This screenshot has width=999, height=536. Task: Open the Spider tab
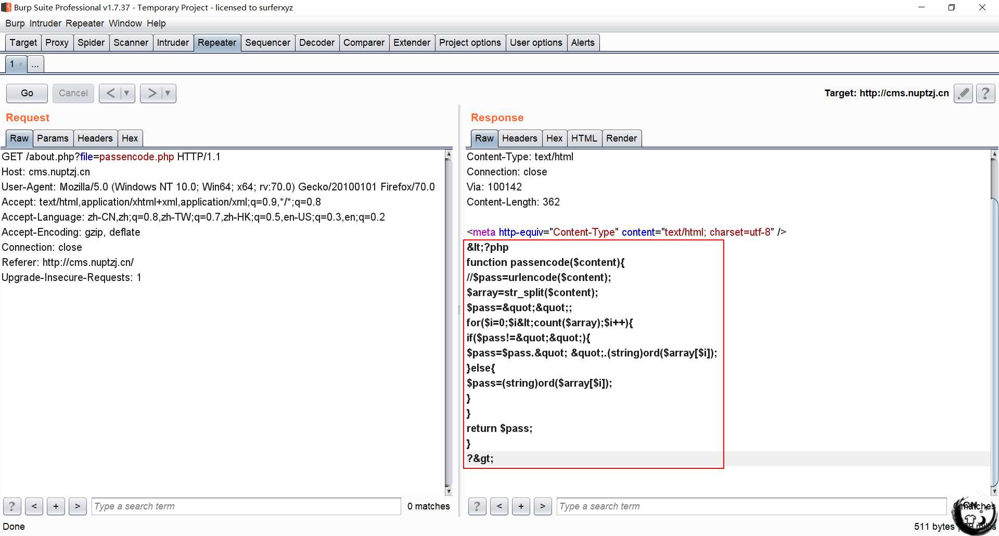(x=91, y=43)
